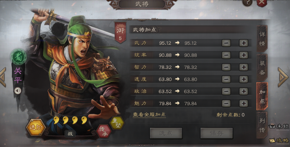The width and height of the screenshot is (290, 147).
Task: Open the 查看全服加点 link
Action: click(149, 115)
